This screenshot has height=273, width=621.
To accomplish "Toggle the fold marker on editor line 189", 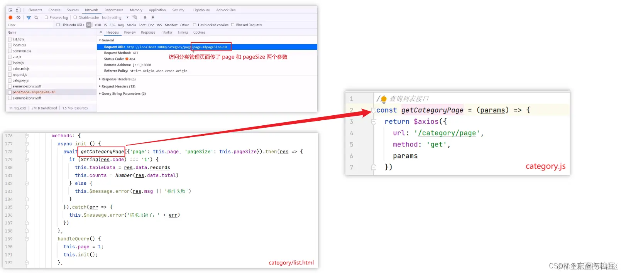I will tap(27, 239).
